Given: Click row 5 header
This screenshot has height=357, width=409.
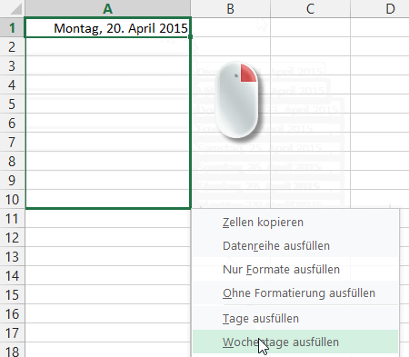Looking at the screenshot, I should (x=12, y=104).
